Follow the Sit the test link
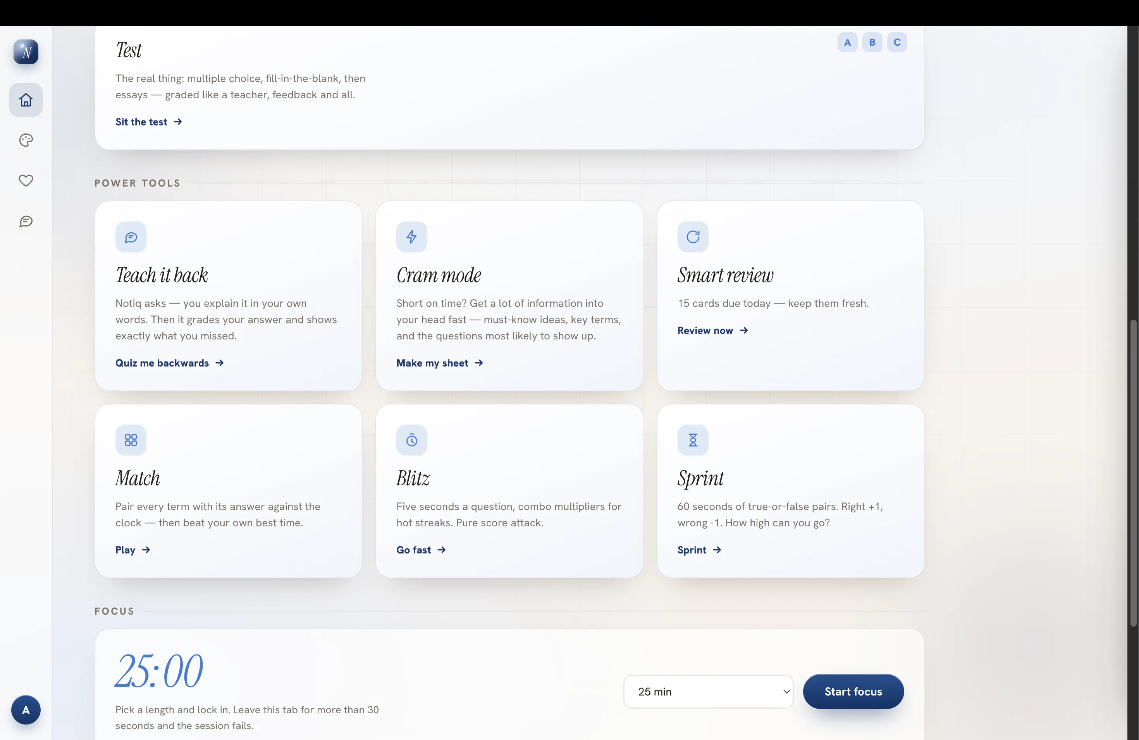1139x740 pixels. pos(149,122)
